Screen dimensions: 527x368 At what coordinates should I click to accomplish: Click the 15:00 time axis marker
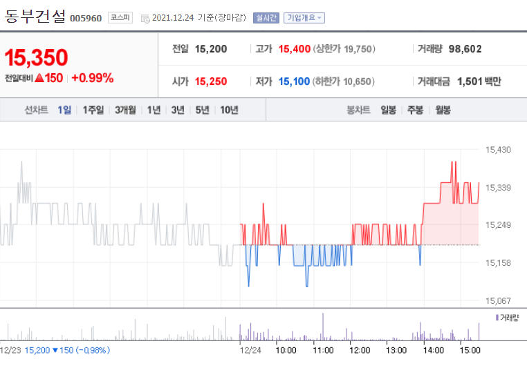[x=470, y=350]
